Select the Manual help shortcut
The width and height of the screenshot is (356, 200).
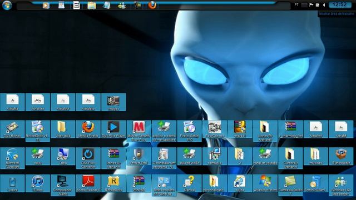tap(189, 183)
